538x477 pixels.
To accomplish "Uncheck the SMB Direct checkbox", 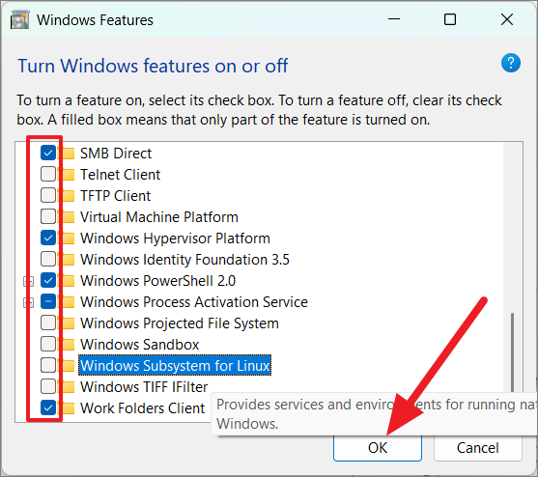I will [x=48, y=153].
